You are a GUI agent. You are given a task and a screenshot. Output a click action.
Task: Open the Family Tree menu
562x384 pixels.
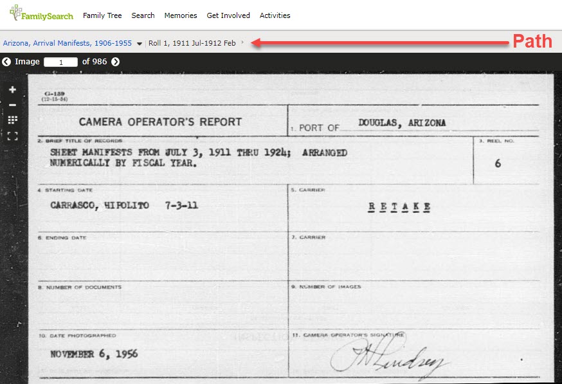pos(102,15)
